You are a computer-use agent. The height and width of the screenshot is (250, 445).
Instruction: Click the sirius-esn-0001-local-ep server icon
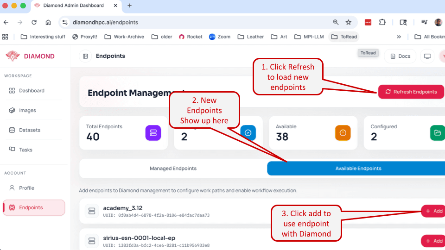92,241
